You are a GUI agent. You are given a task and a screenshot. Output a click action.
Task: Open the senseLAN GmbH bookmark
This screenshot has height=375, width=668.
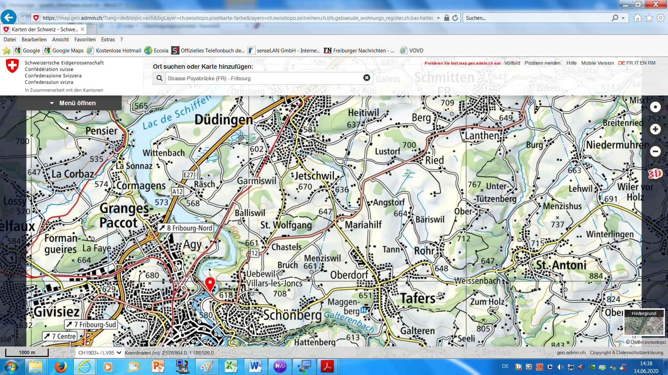pyautogui.click(x=284, y=51)
